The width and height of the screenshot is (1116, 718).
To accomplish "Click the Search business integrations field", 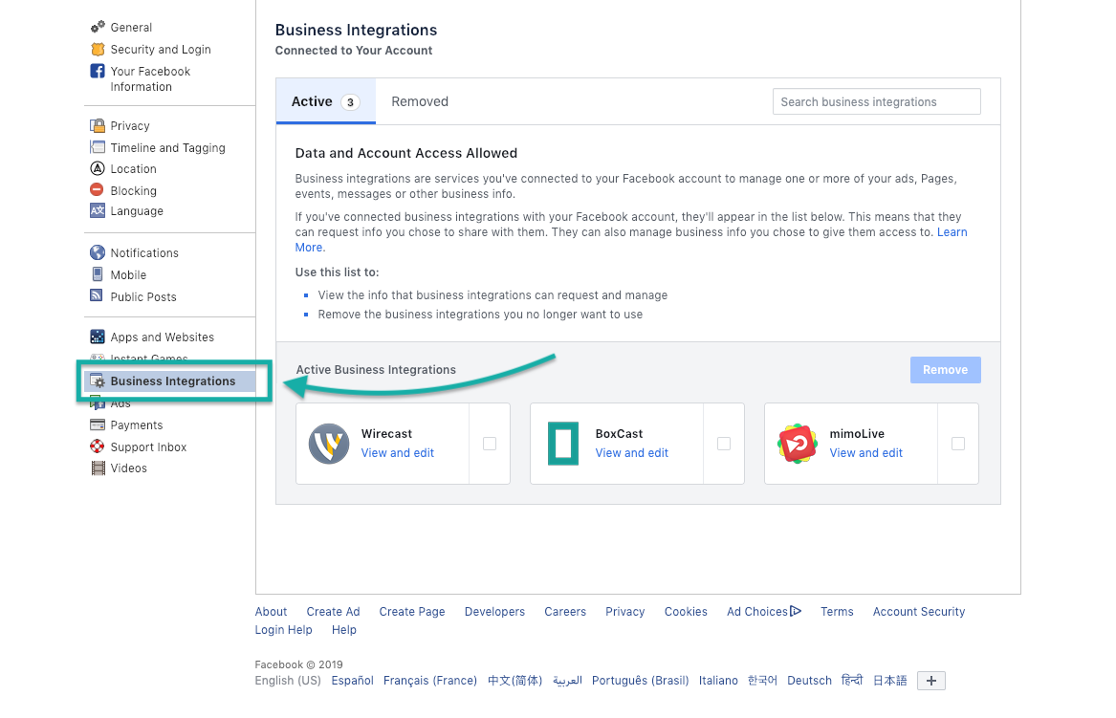I will click(876, 101).
